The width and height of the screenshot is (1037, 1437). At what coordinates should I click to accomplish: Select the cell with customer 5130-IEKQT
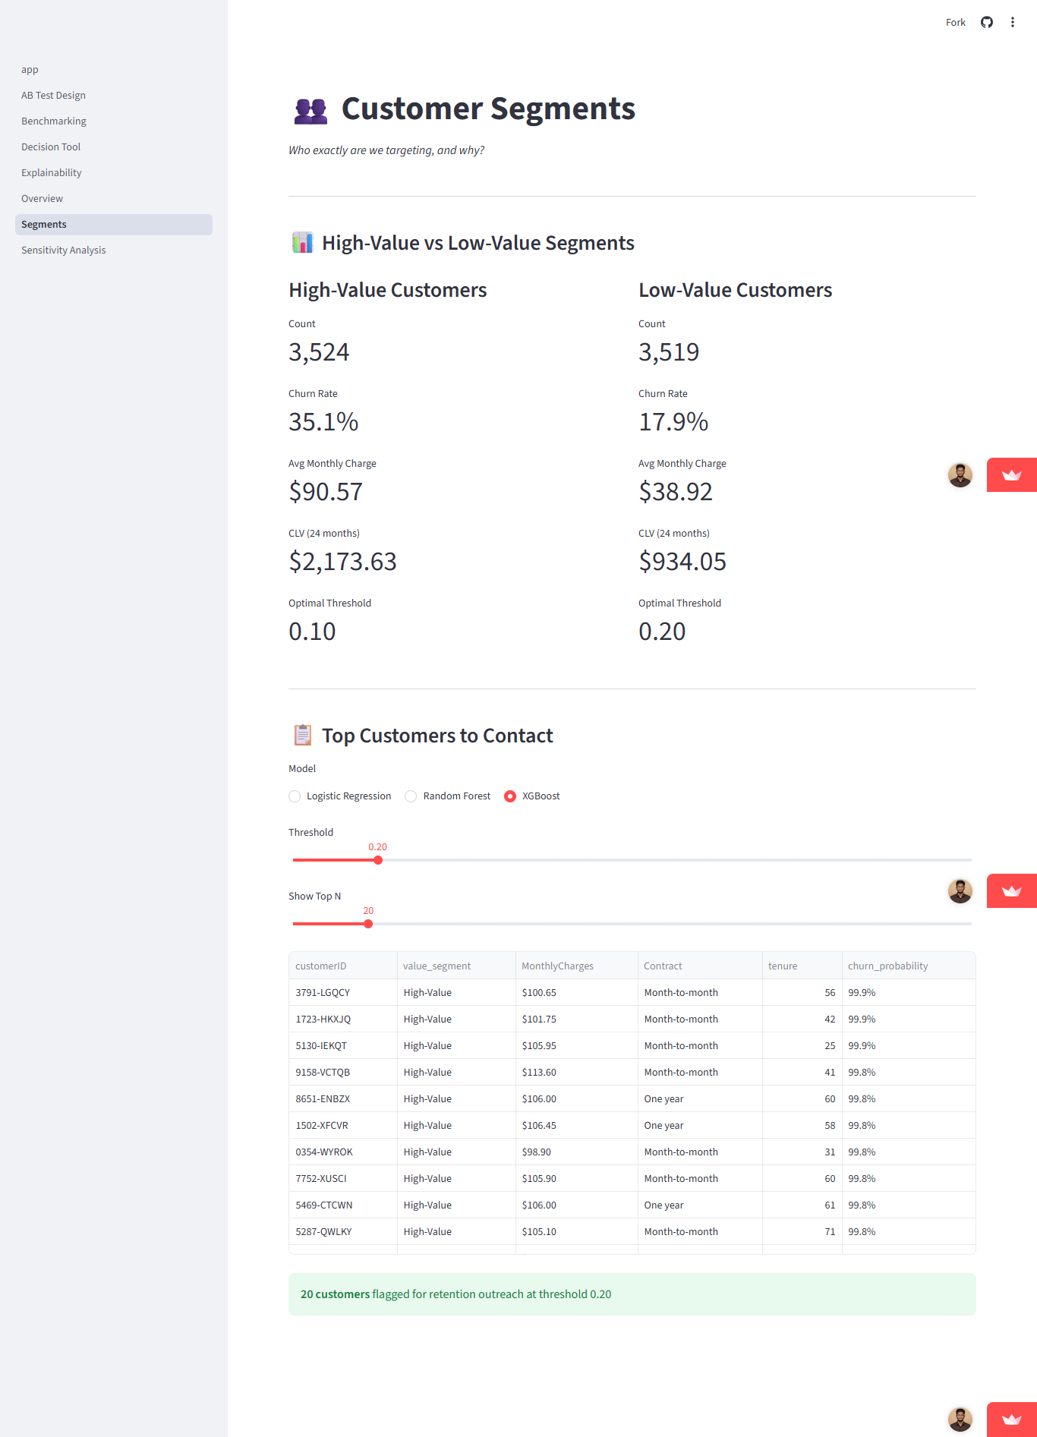[x=343, y=1046]
